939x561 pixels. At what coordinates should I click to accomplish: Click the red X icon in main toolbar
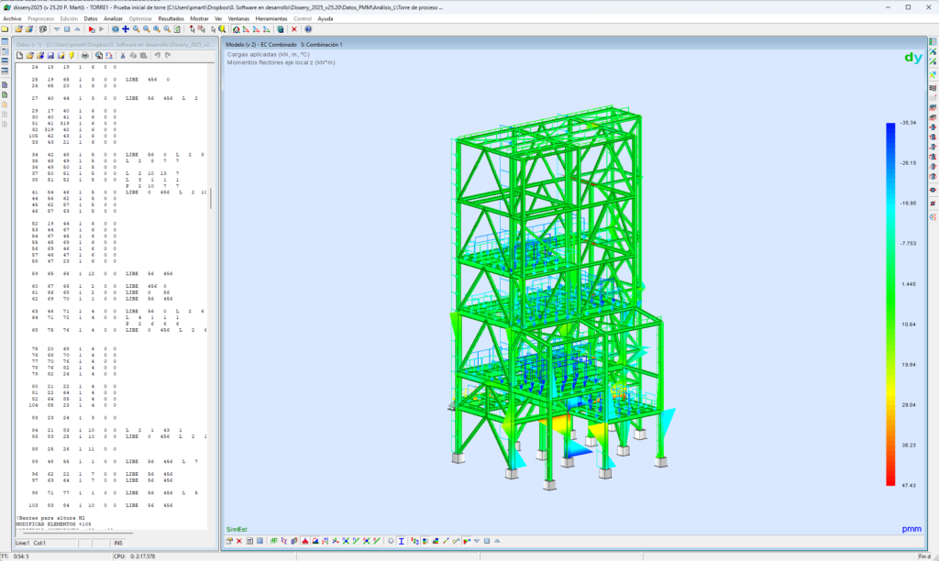(294, 29)
